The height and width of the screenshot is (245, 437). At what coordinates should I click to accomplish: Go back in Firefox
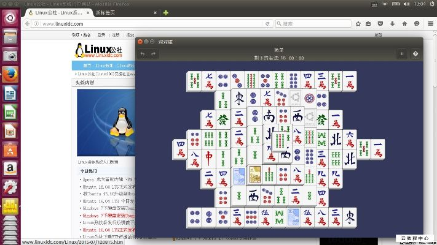27,24
